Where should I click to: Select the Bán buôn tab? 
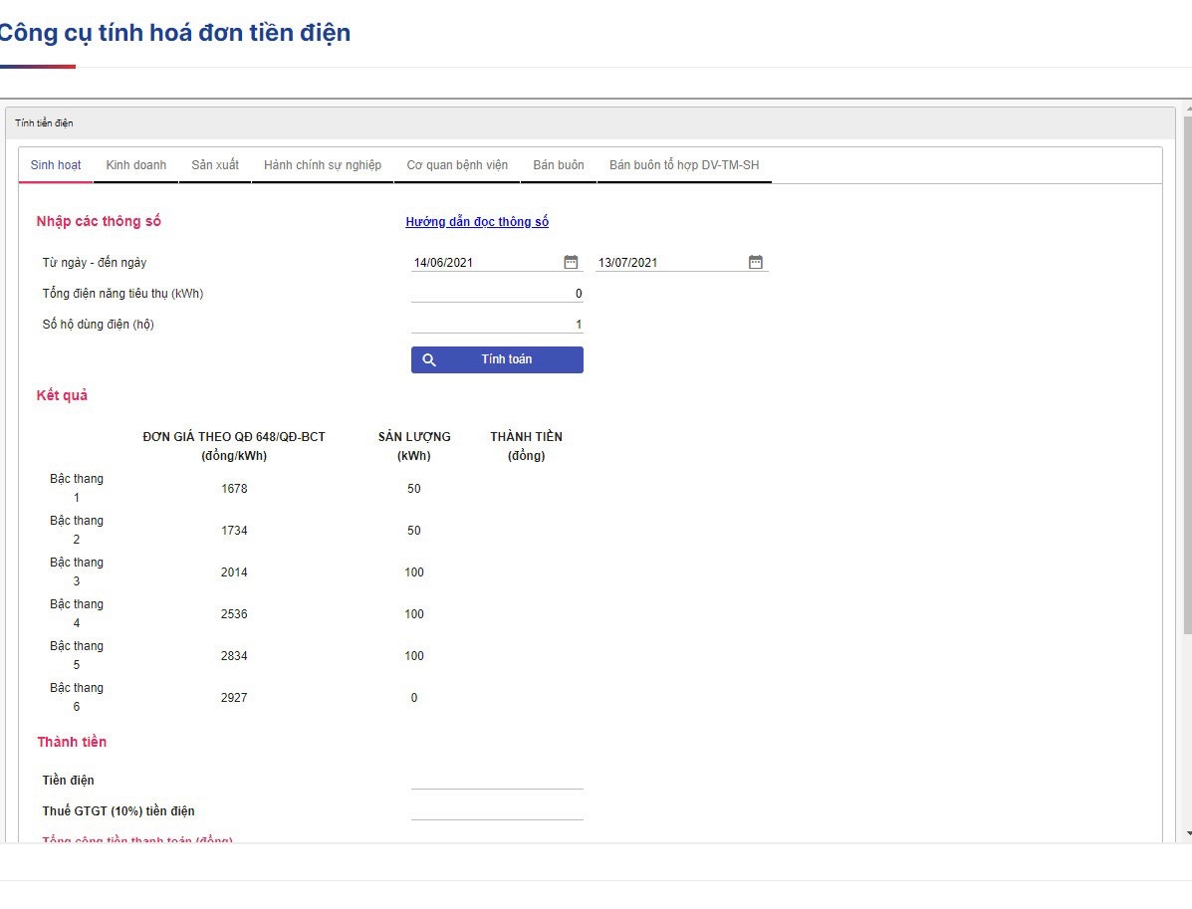[559, 165]
